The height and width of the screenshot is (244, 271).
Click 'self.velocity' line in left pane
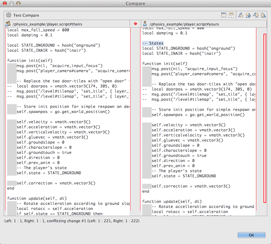[54, 122]
